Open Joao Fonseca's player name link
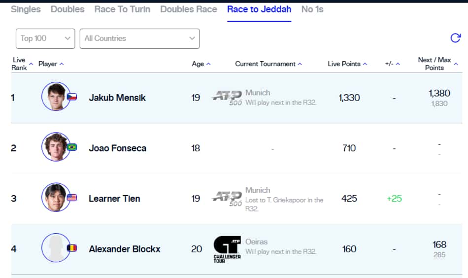This screenshot has height=278, width=468. (118, 148)
